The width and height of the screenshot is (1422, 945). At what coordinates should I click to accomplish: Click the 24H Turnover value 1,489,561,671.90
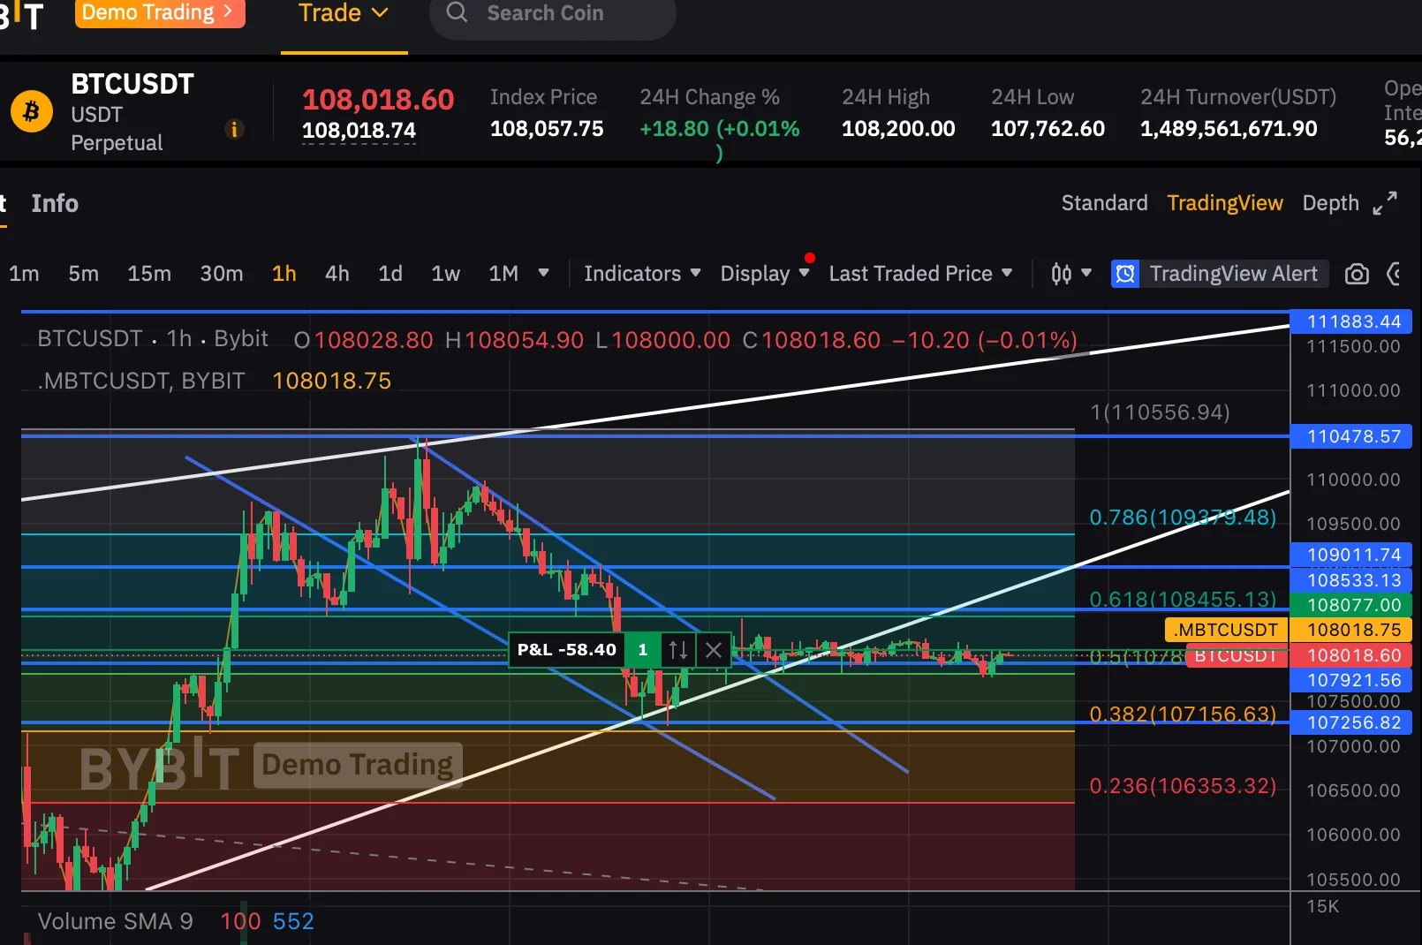click(1229, 129)
